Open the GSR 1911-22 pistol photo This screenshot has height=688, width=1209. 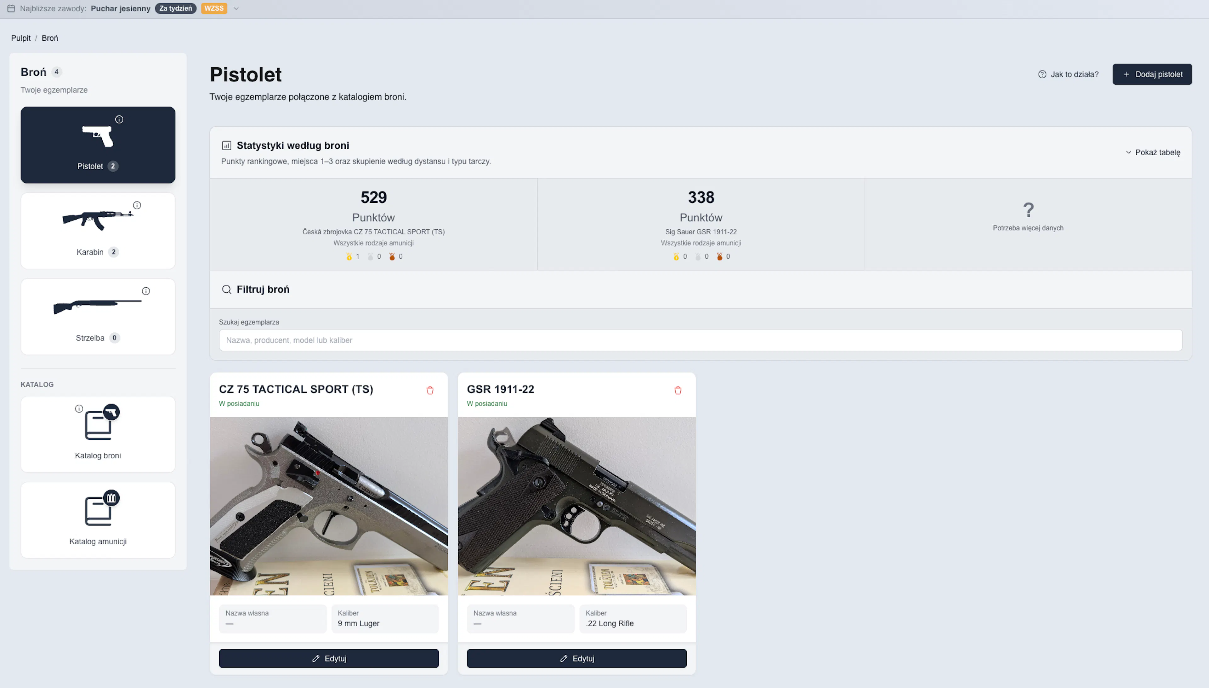pyautogui.click(x=577, y=506)
